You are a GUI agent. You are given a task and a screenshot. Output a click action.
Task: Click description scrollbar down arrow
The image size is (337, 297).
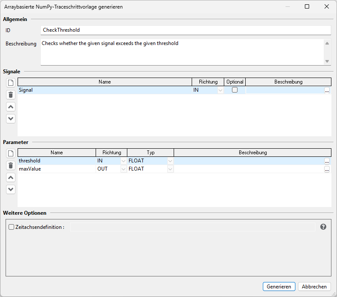pyautogui.click(x=327, y=61)
